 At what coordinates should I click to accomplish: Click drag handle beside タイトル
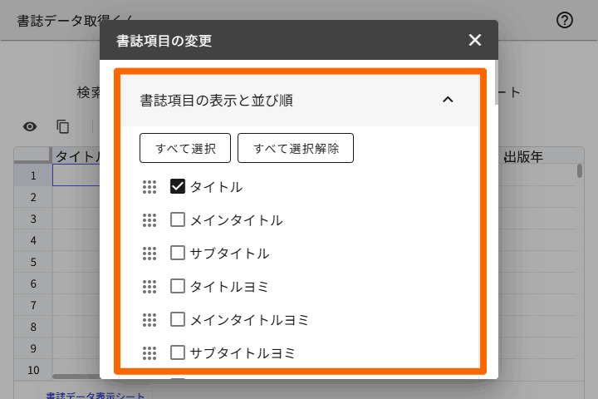tap(149, 187)
